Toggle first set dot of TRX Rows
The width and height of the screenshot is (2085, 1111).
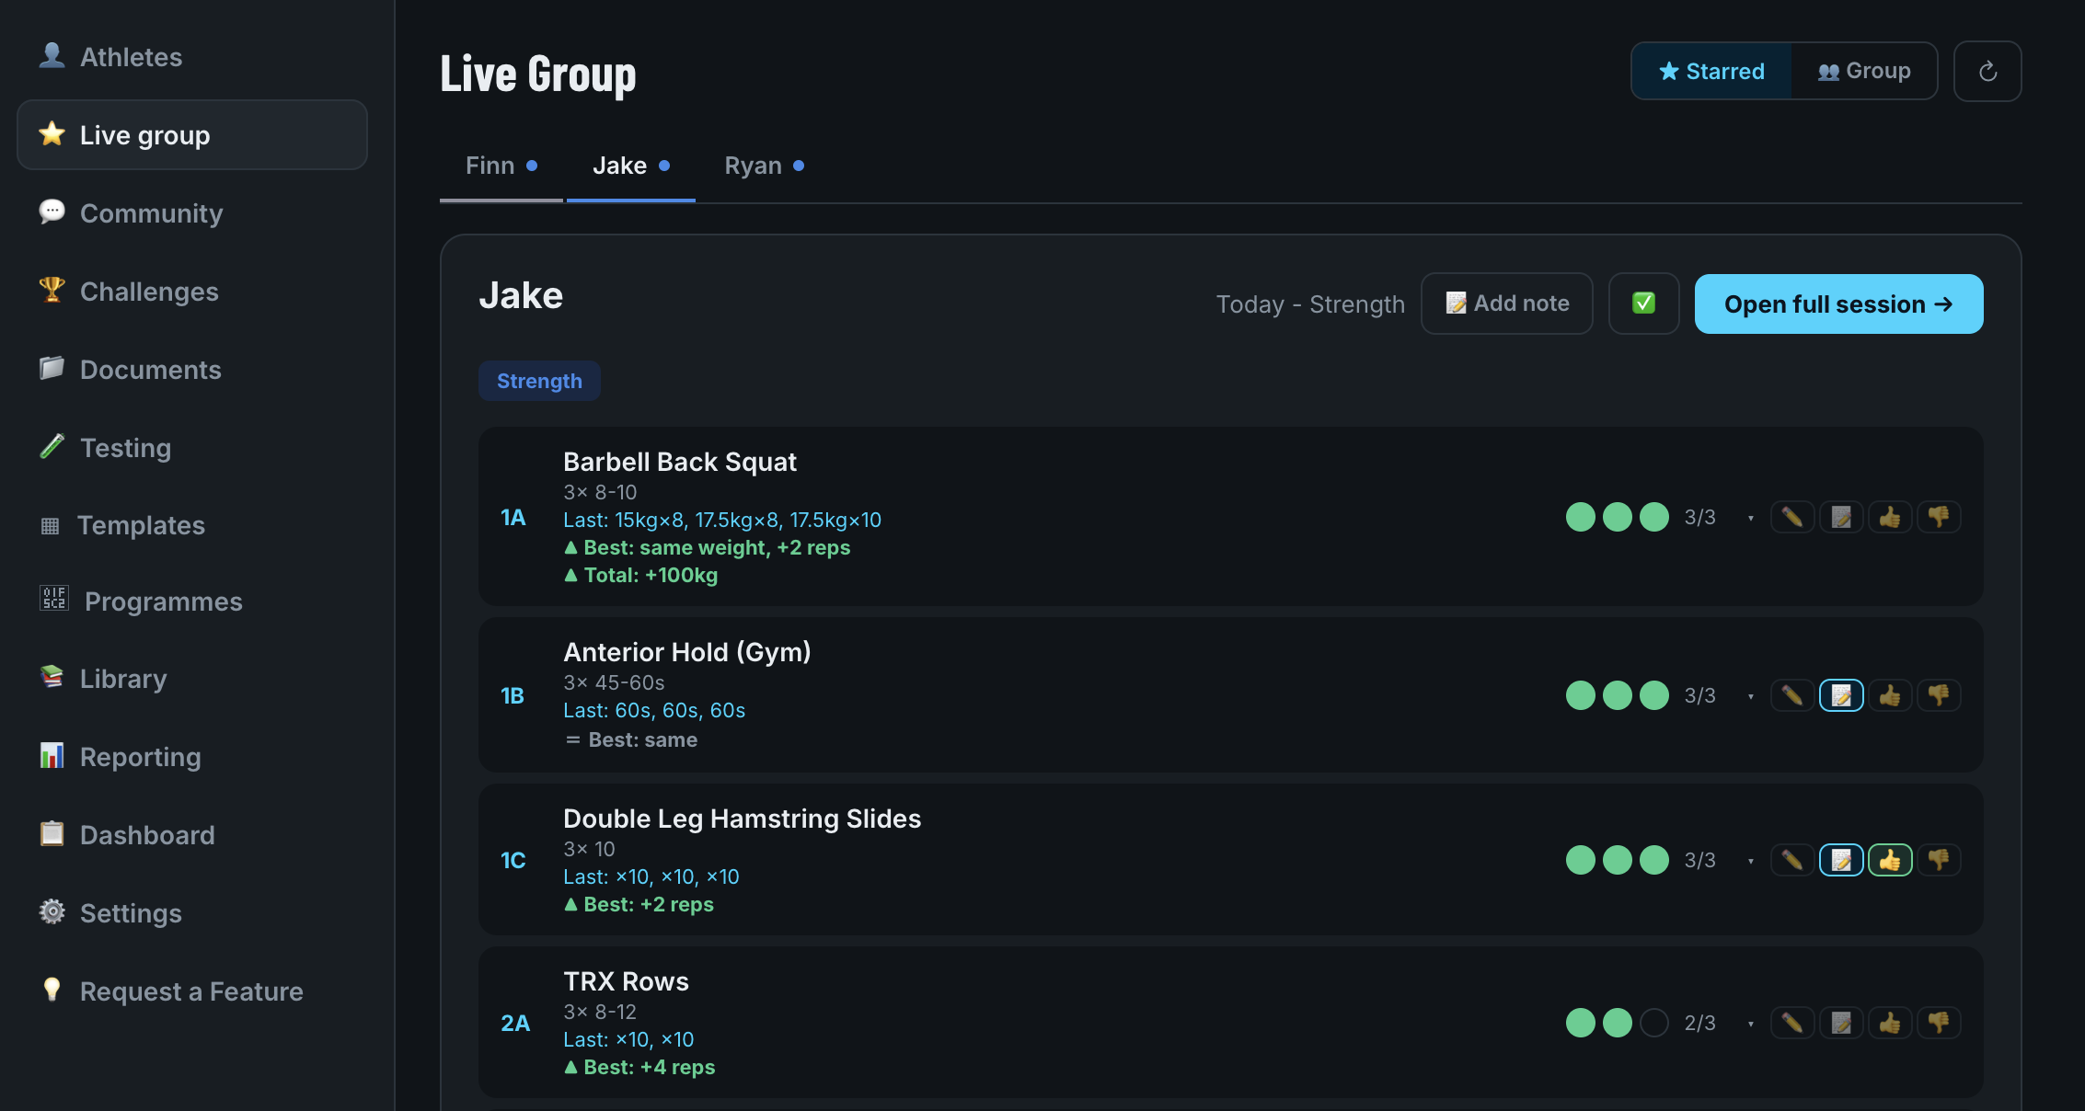[1581, 1023]
